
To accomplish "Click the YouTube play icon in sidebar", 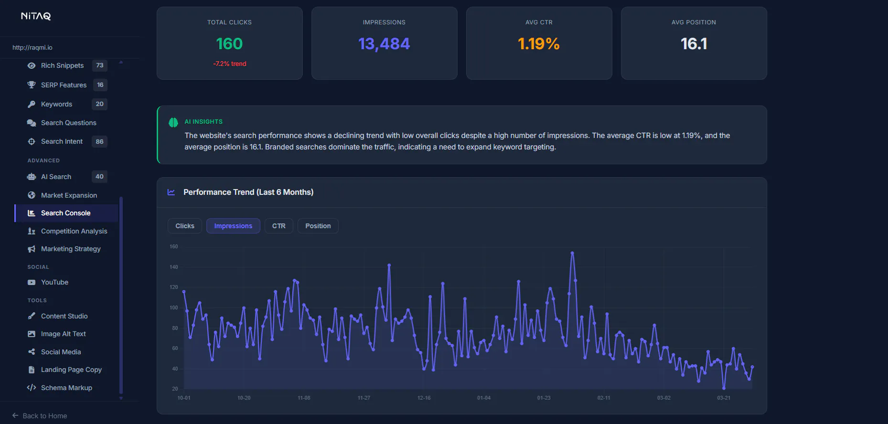I will tap(32, 282).
